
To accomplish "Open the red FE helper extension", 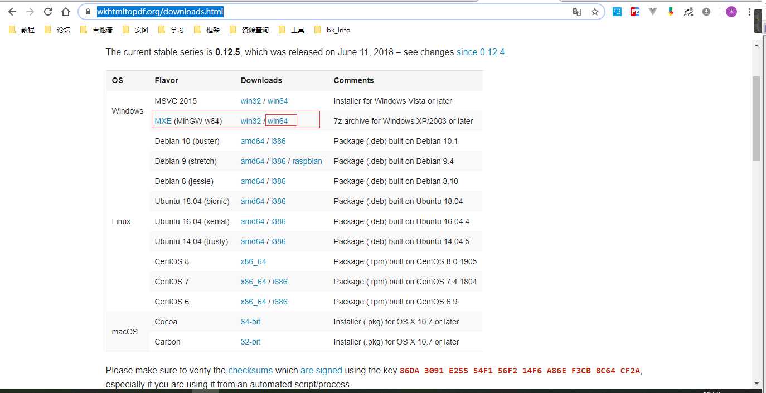I will pyautogui.click(x=635, y=12).
